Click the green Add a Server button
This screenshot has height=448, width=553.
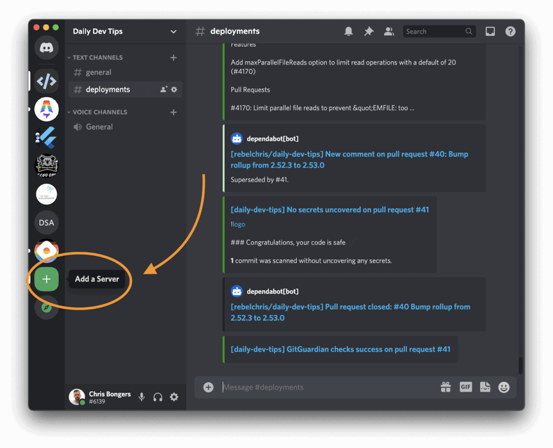pos(47,279)
